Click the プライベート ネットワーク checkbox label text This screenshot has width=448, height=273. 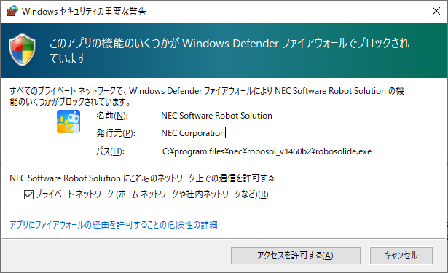152,194
